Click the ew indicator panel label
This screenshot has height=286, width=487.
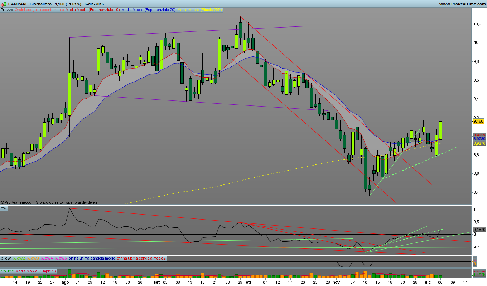[4, 208]
